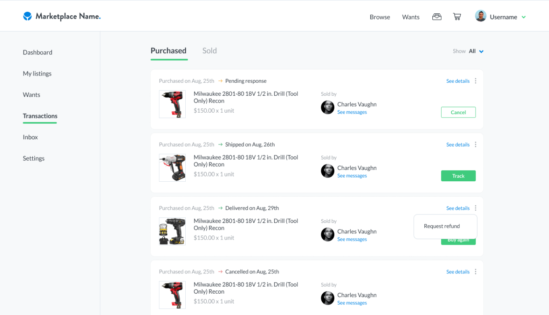Click Charles Vaughn avatar in Pending response order

[327, 107]
